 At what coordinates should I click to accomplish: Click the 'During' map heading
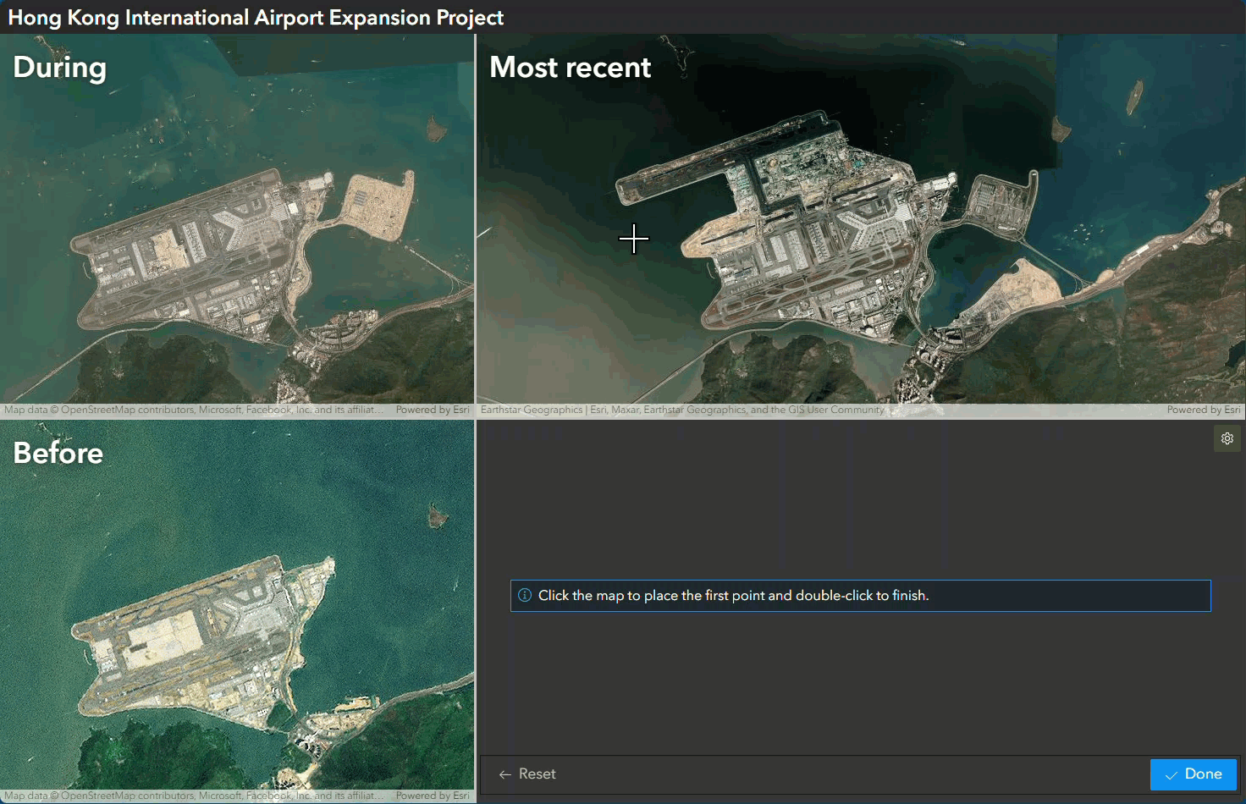coord(60,67)
